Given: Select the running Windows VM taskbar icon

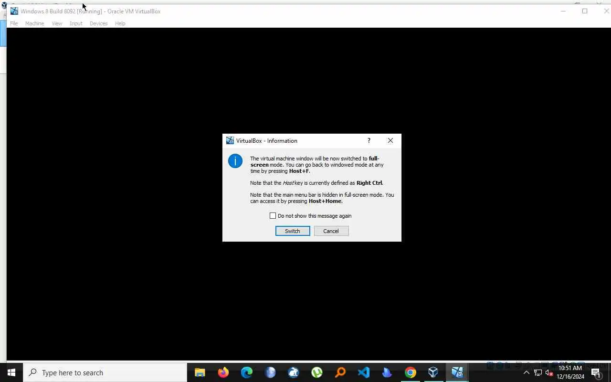Looking at the screenshot, I should (x=457, y=372).
